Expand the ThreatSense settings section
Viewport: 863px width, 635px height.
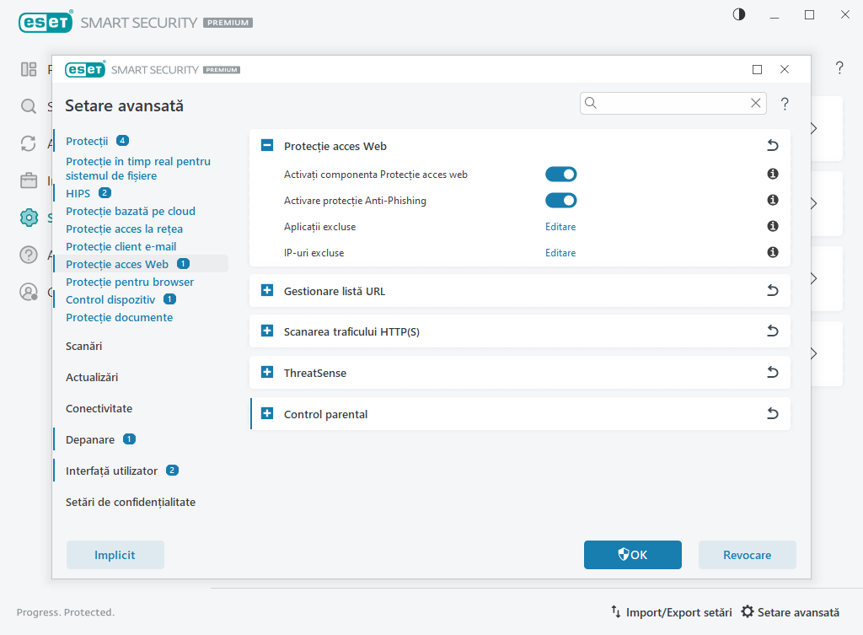pos(267,372)
